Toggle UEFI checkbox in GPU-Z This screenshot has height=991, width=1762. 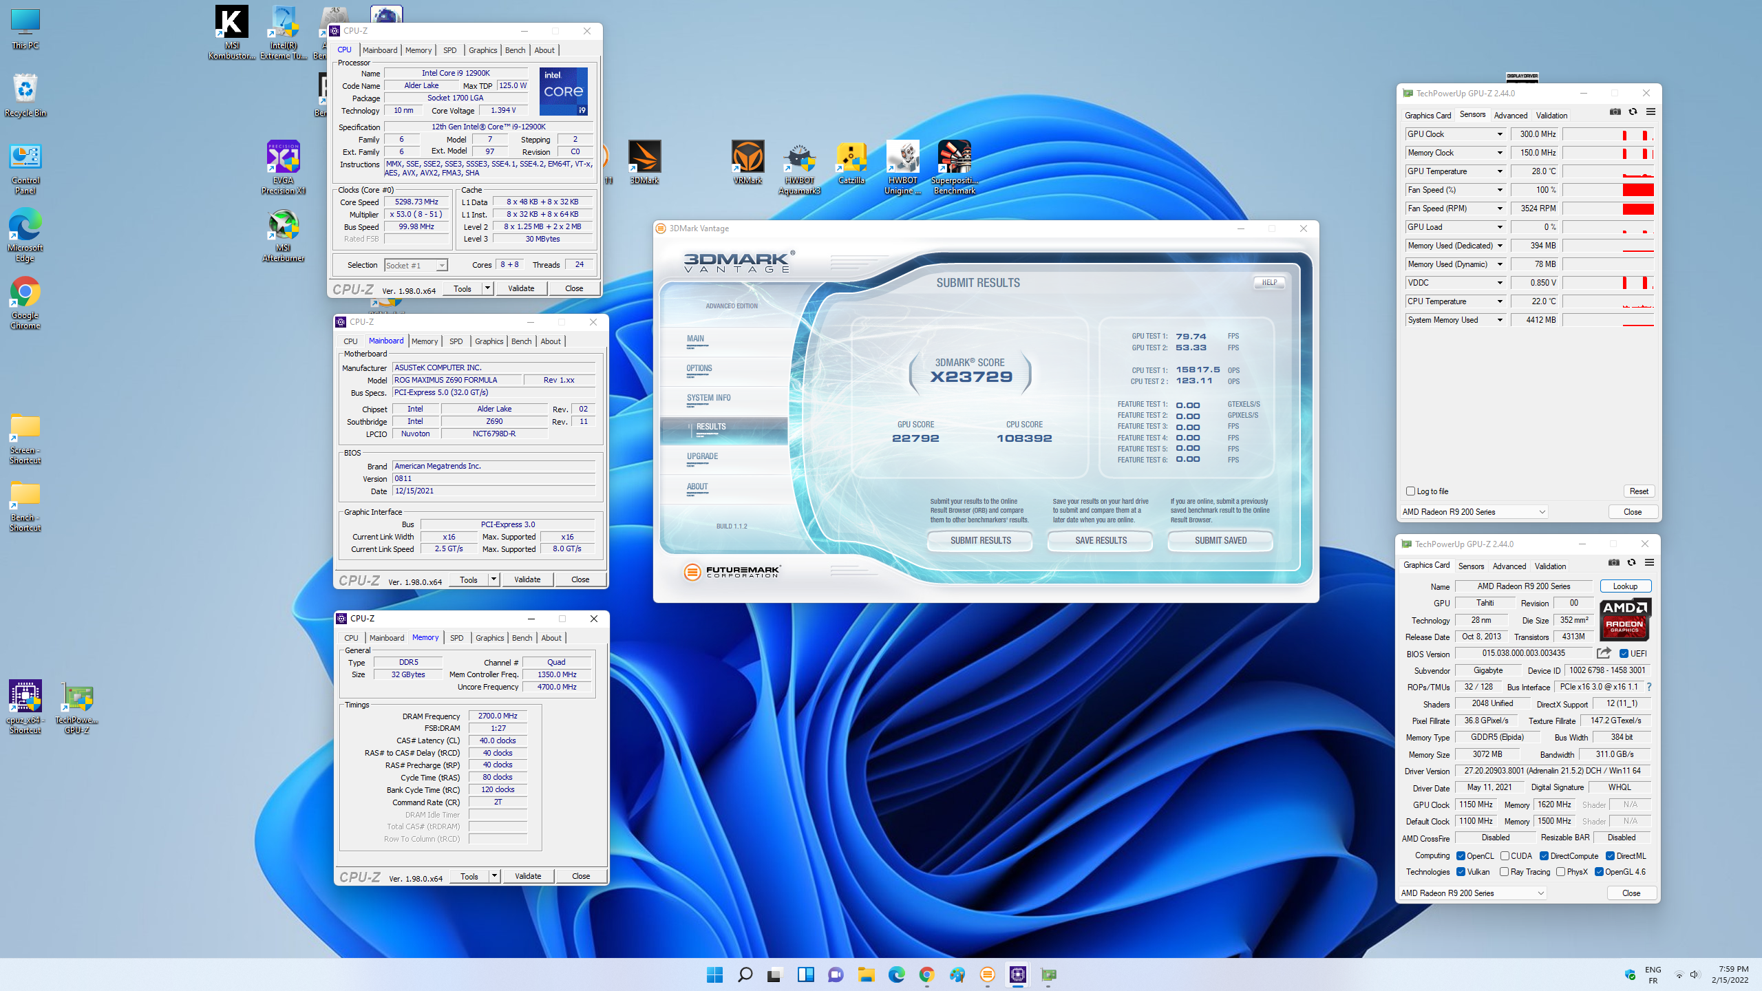pyautogui.click(x=1624, y=654)
